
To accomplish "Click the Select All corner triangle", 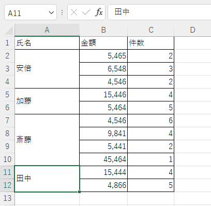I will point(9,31).
